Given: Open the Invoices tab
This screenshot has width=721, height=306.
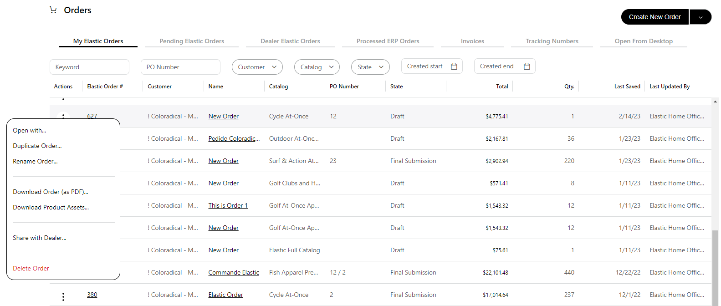Looking at the screenshot, I should tap(472, 41).
